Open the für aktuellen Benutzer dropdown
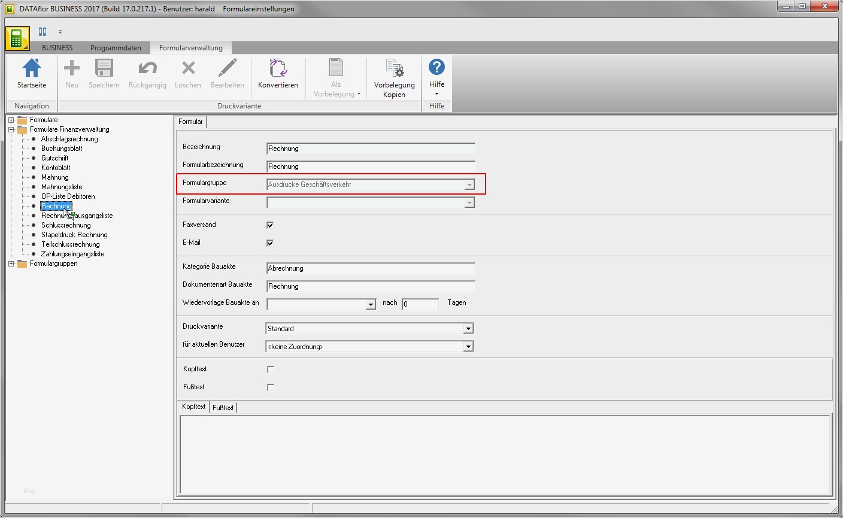Screen dimensions: 843x518 468,347
